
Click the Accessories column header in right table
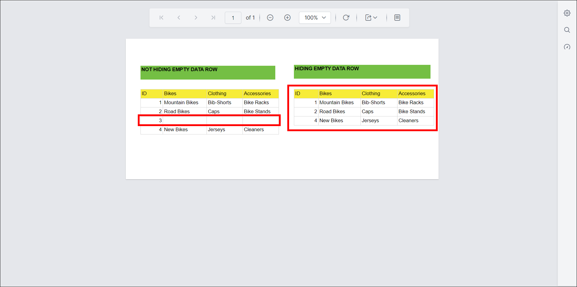point(412,94)
